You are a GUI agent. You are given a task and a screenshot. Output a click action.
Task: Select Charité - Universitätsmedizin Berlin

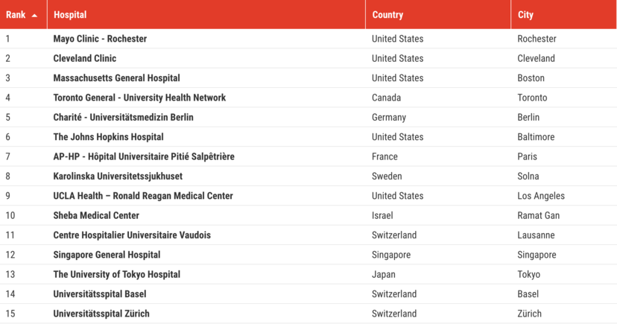[123, 117]
